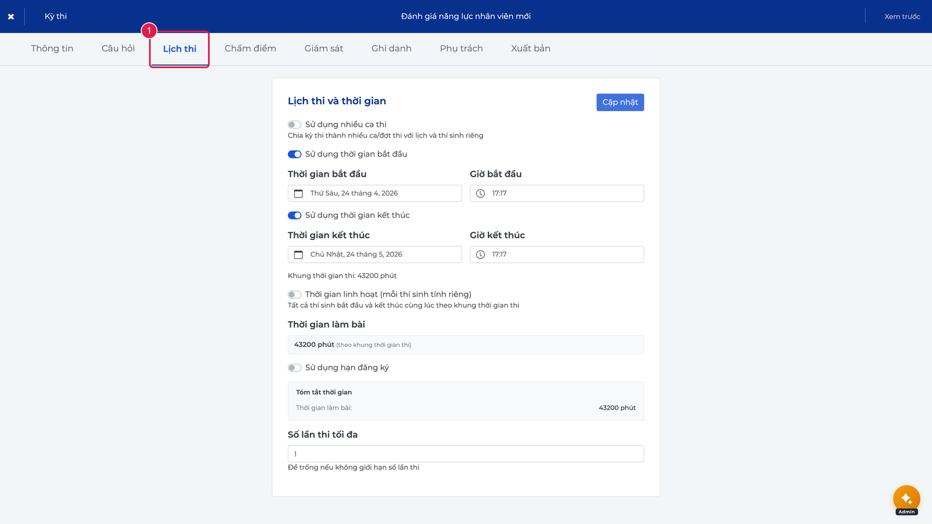The image size is (932, 524).
Task: Switch to the Câu hỏi tab
Action: point(118,48)
